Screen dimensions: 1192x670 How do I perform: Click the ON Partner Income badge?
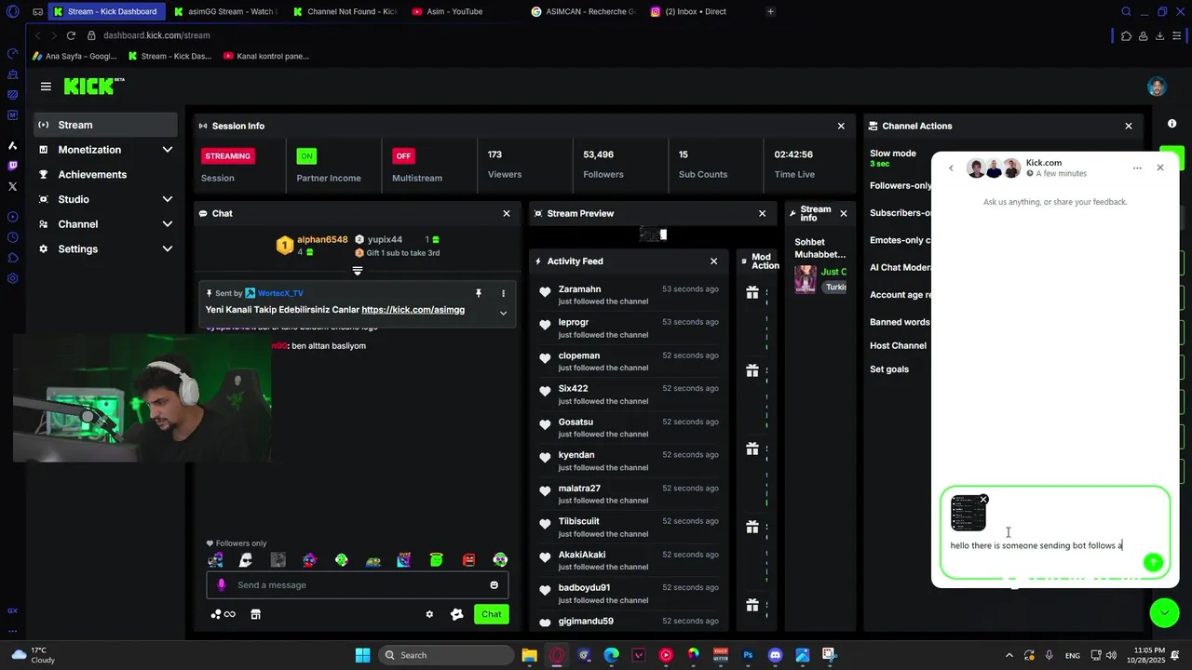[306, 156]
